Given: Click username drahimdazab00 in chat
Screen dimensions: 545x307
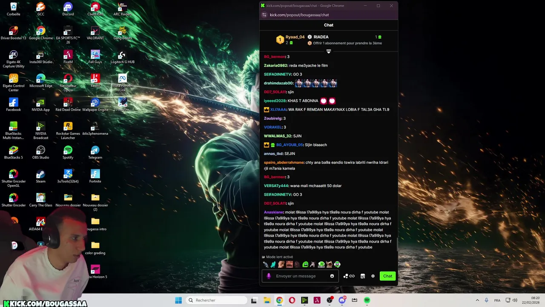Looking at the screenshot, I should 278,83.
